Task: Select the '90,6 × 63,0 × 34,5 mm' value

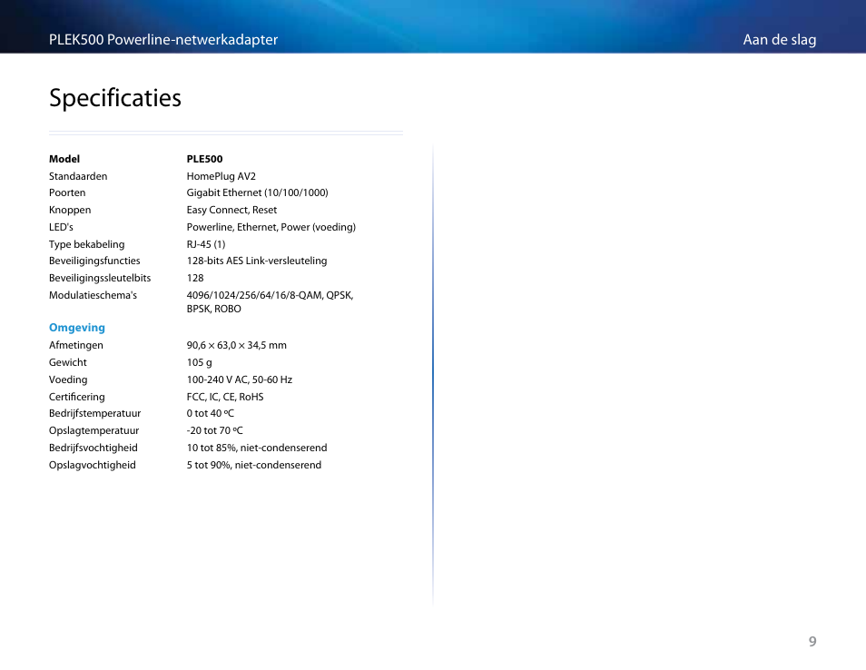Action: click(x=236, y=345)
